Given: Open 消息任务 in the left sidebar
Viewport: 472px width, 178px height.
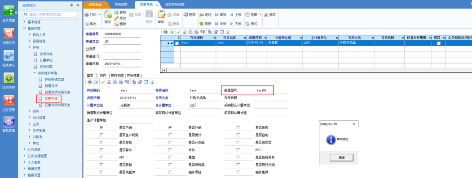Looking at the screenshot, I should pyautogui.click(x=9, y=36).
